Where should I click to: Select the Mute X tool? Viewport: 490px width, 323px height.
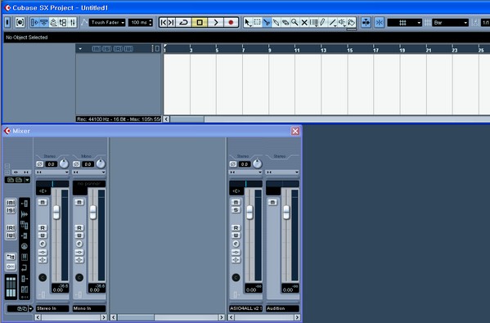[304, 23]
